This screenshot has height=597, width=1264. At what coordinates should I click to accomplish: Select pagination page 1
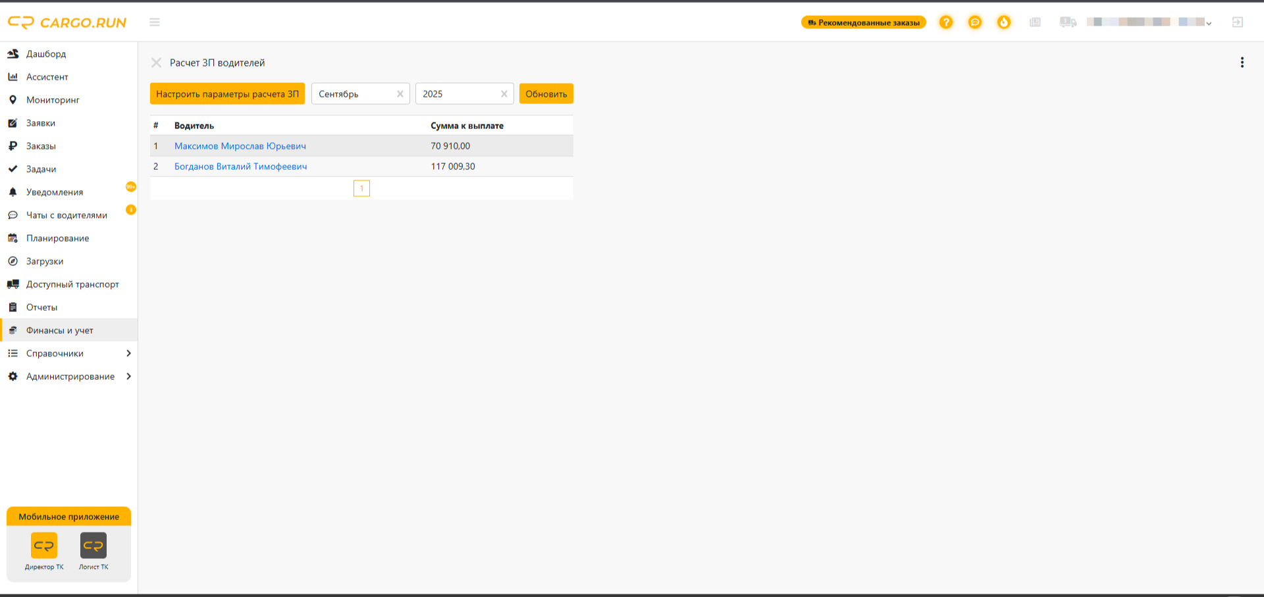(x=361, y=188)
